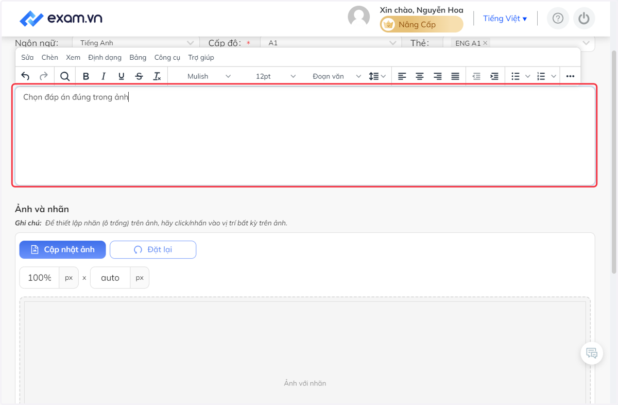This screenshot has height=405, width=618.
Task: Expand numbered list style arrow
Action: [554, 76]
